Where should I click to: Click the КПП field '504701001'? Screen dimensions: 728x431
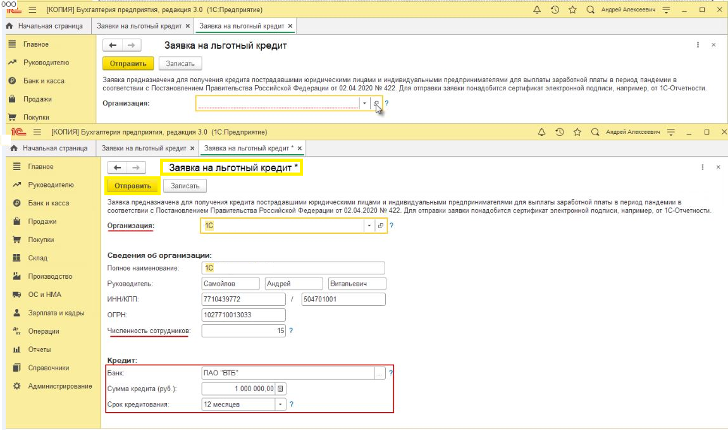click(343, 300)
